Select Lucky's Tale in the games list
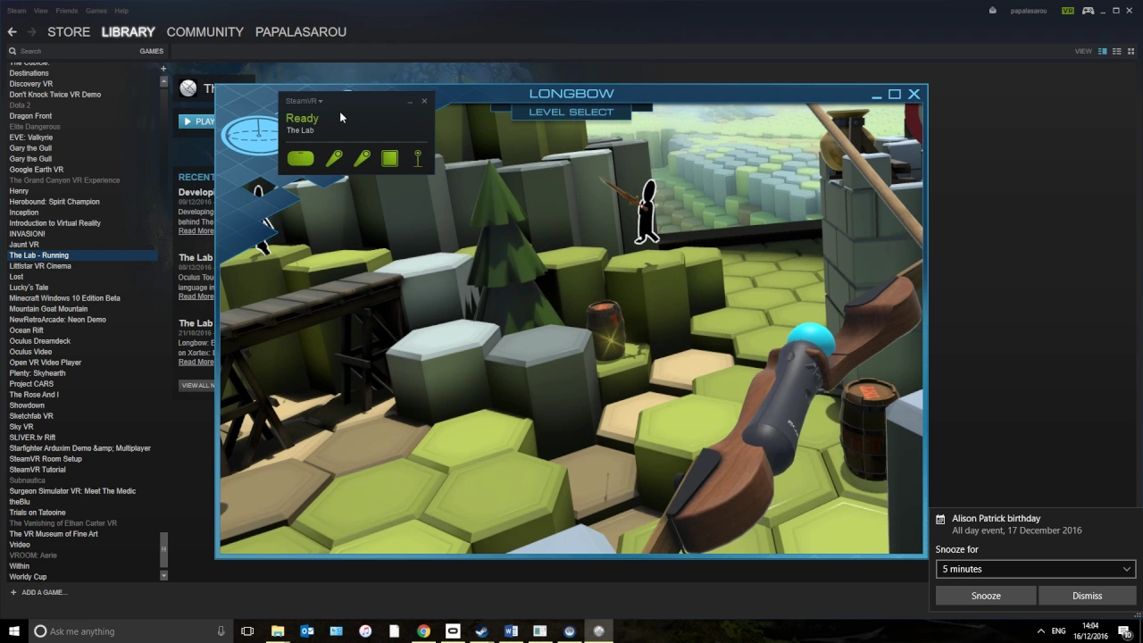The width and height of the screenshot is (1143, 643). (29, 288)
